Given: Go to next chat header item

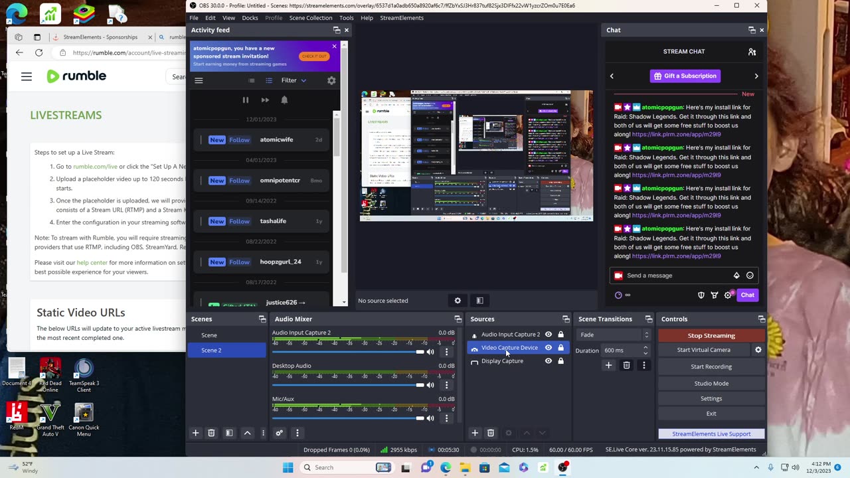Looking at the screenshot, I should click(756, 76).
